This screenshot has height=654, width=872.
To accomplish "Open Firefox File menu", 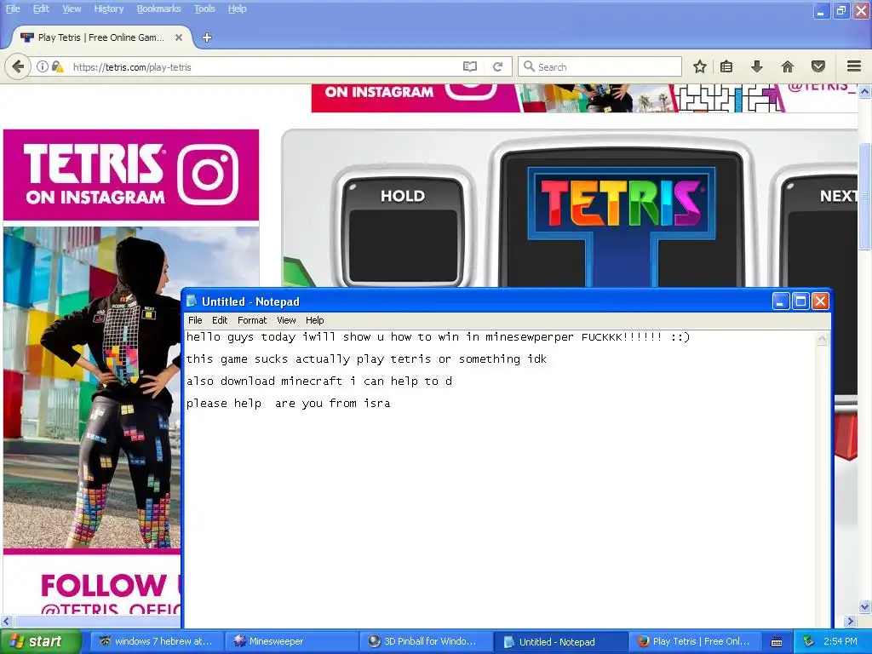I will (13, 9).
